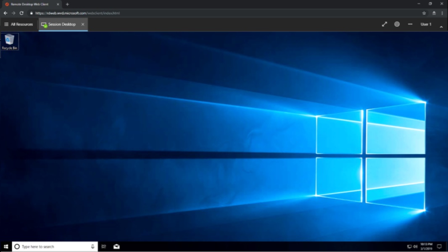Open the taskbar clock and date
448x252 pixels.
[x=426, y=247]
